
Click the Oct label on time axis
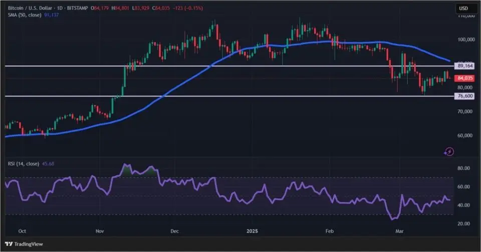point(22,231)
